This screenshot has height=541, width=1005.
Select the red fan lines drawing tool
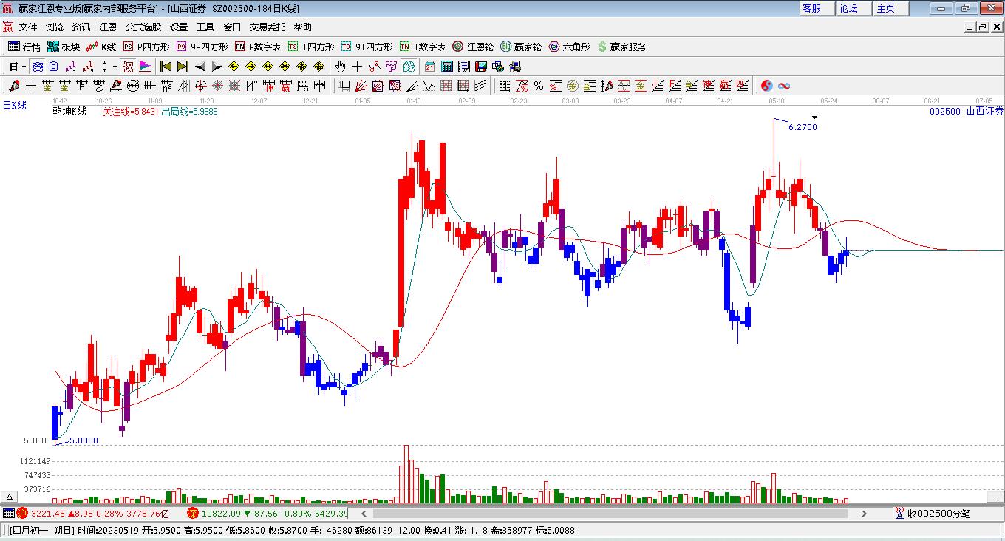point(361,86)
